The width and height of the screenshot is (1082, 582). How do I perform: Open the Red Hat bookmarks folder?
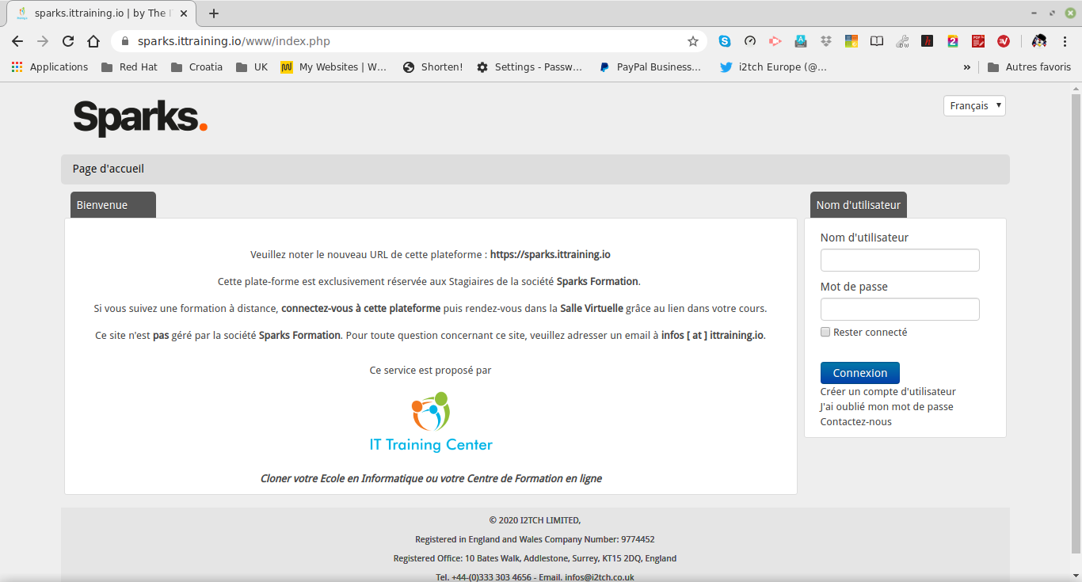point(129,67)
